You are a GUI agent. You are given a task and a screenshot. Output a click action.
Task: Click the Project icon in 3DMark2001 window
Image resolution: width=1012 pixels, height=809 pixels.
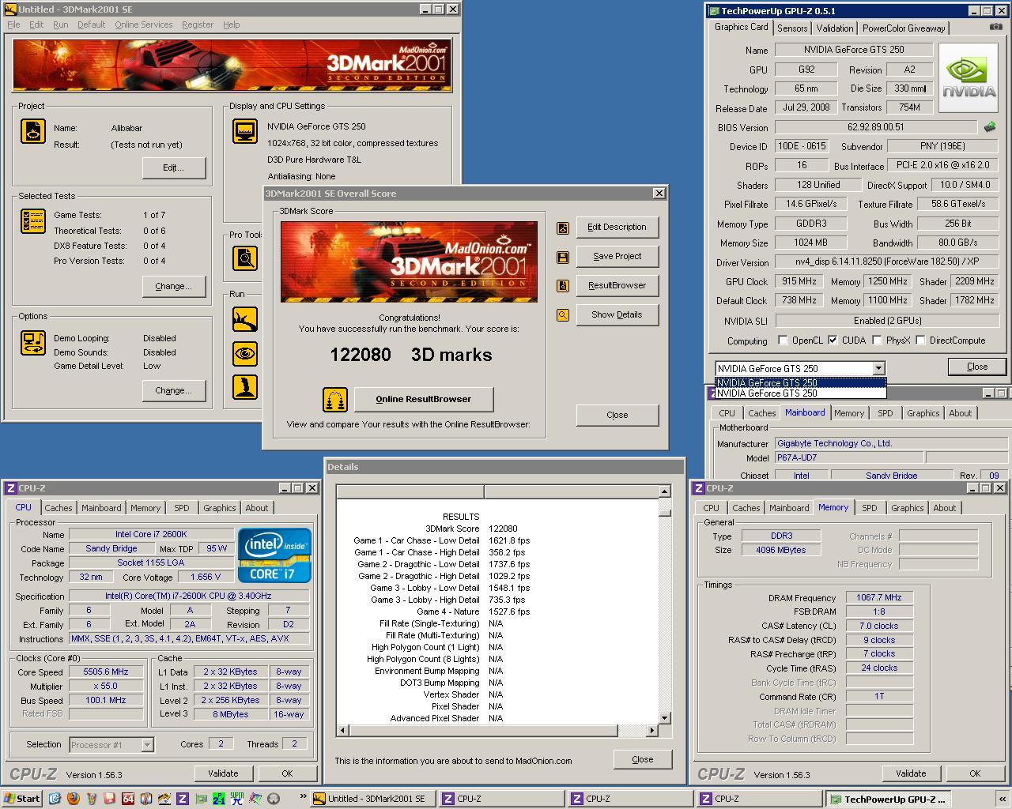(x=32, y=131)
